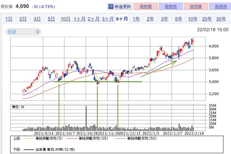Click the 2022/1/27 date axis label
This screenshot has width=231, height=154.
coord(172,133)
